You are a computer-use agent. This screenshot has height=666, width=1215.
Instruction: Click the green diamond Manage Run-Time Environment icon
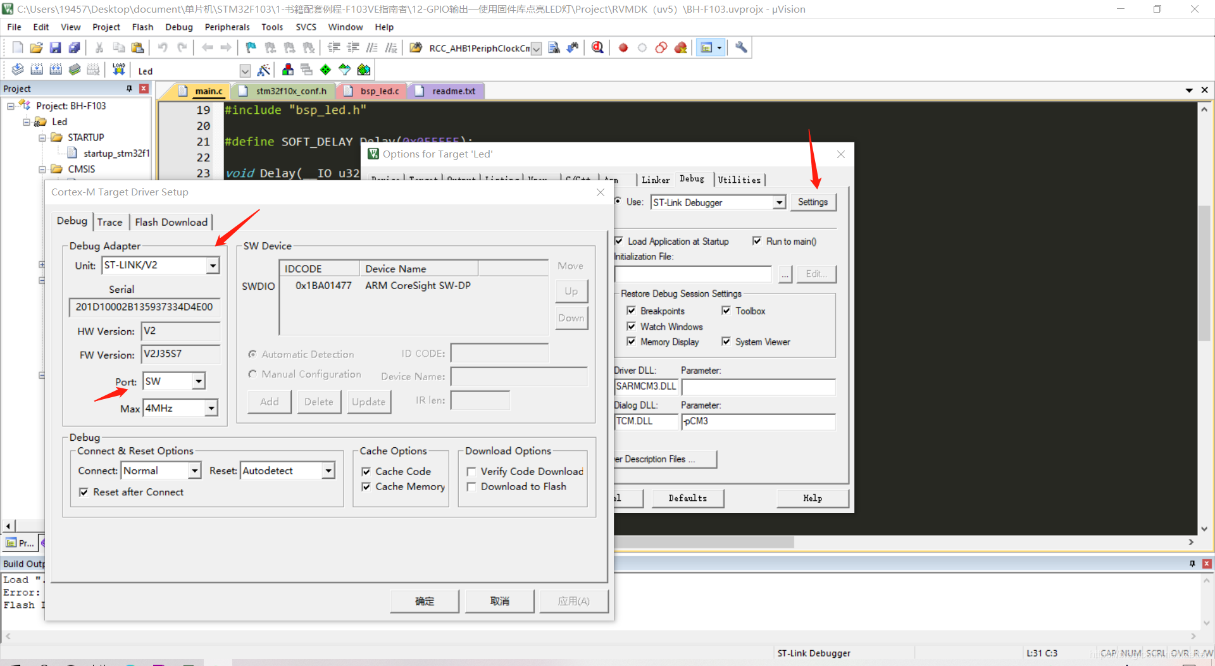click(x=325, y=70)
